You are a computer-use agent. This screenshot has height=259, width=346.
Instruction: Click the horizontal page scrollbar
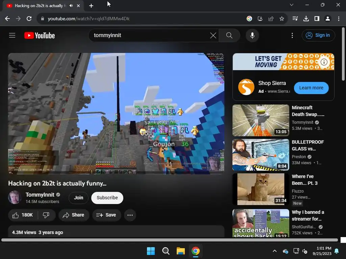[x=170, y=240]
